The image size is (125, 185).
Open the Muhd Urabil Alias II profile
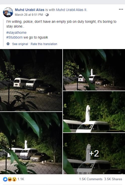71,10
